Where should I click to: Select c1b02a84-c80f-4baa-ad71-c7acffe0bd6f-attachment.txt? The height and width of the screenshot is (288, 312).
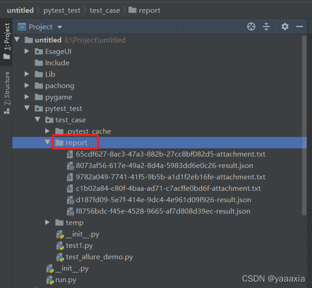click(168, 189)
